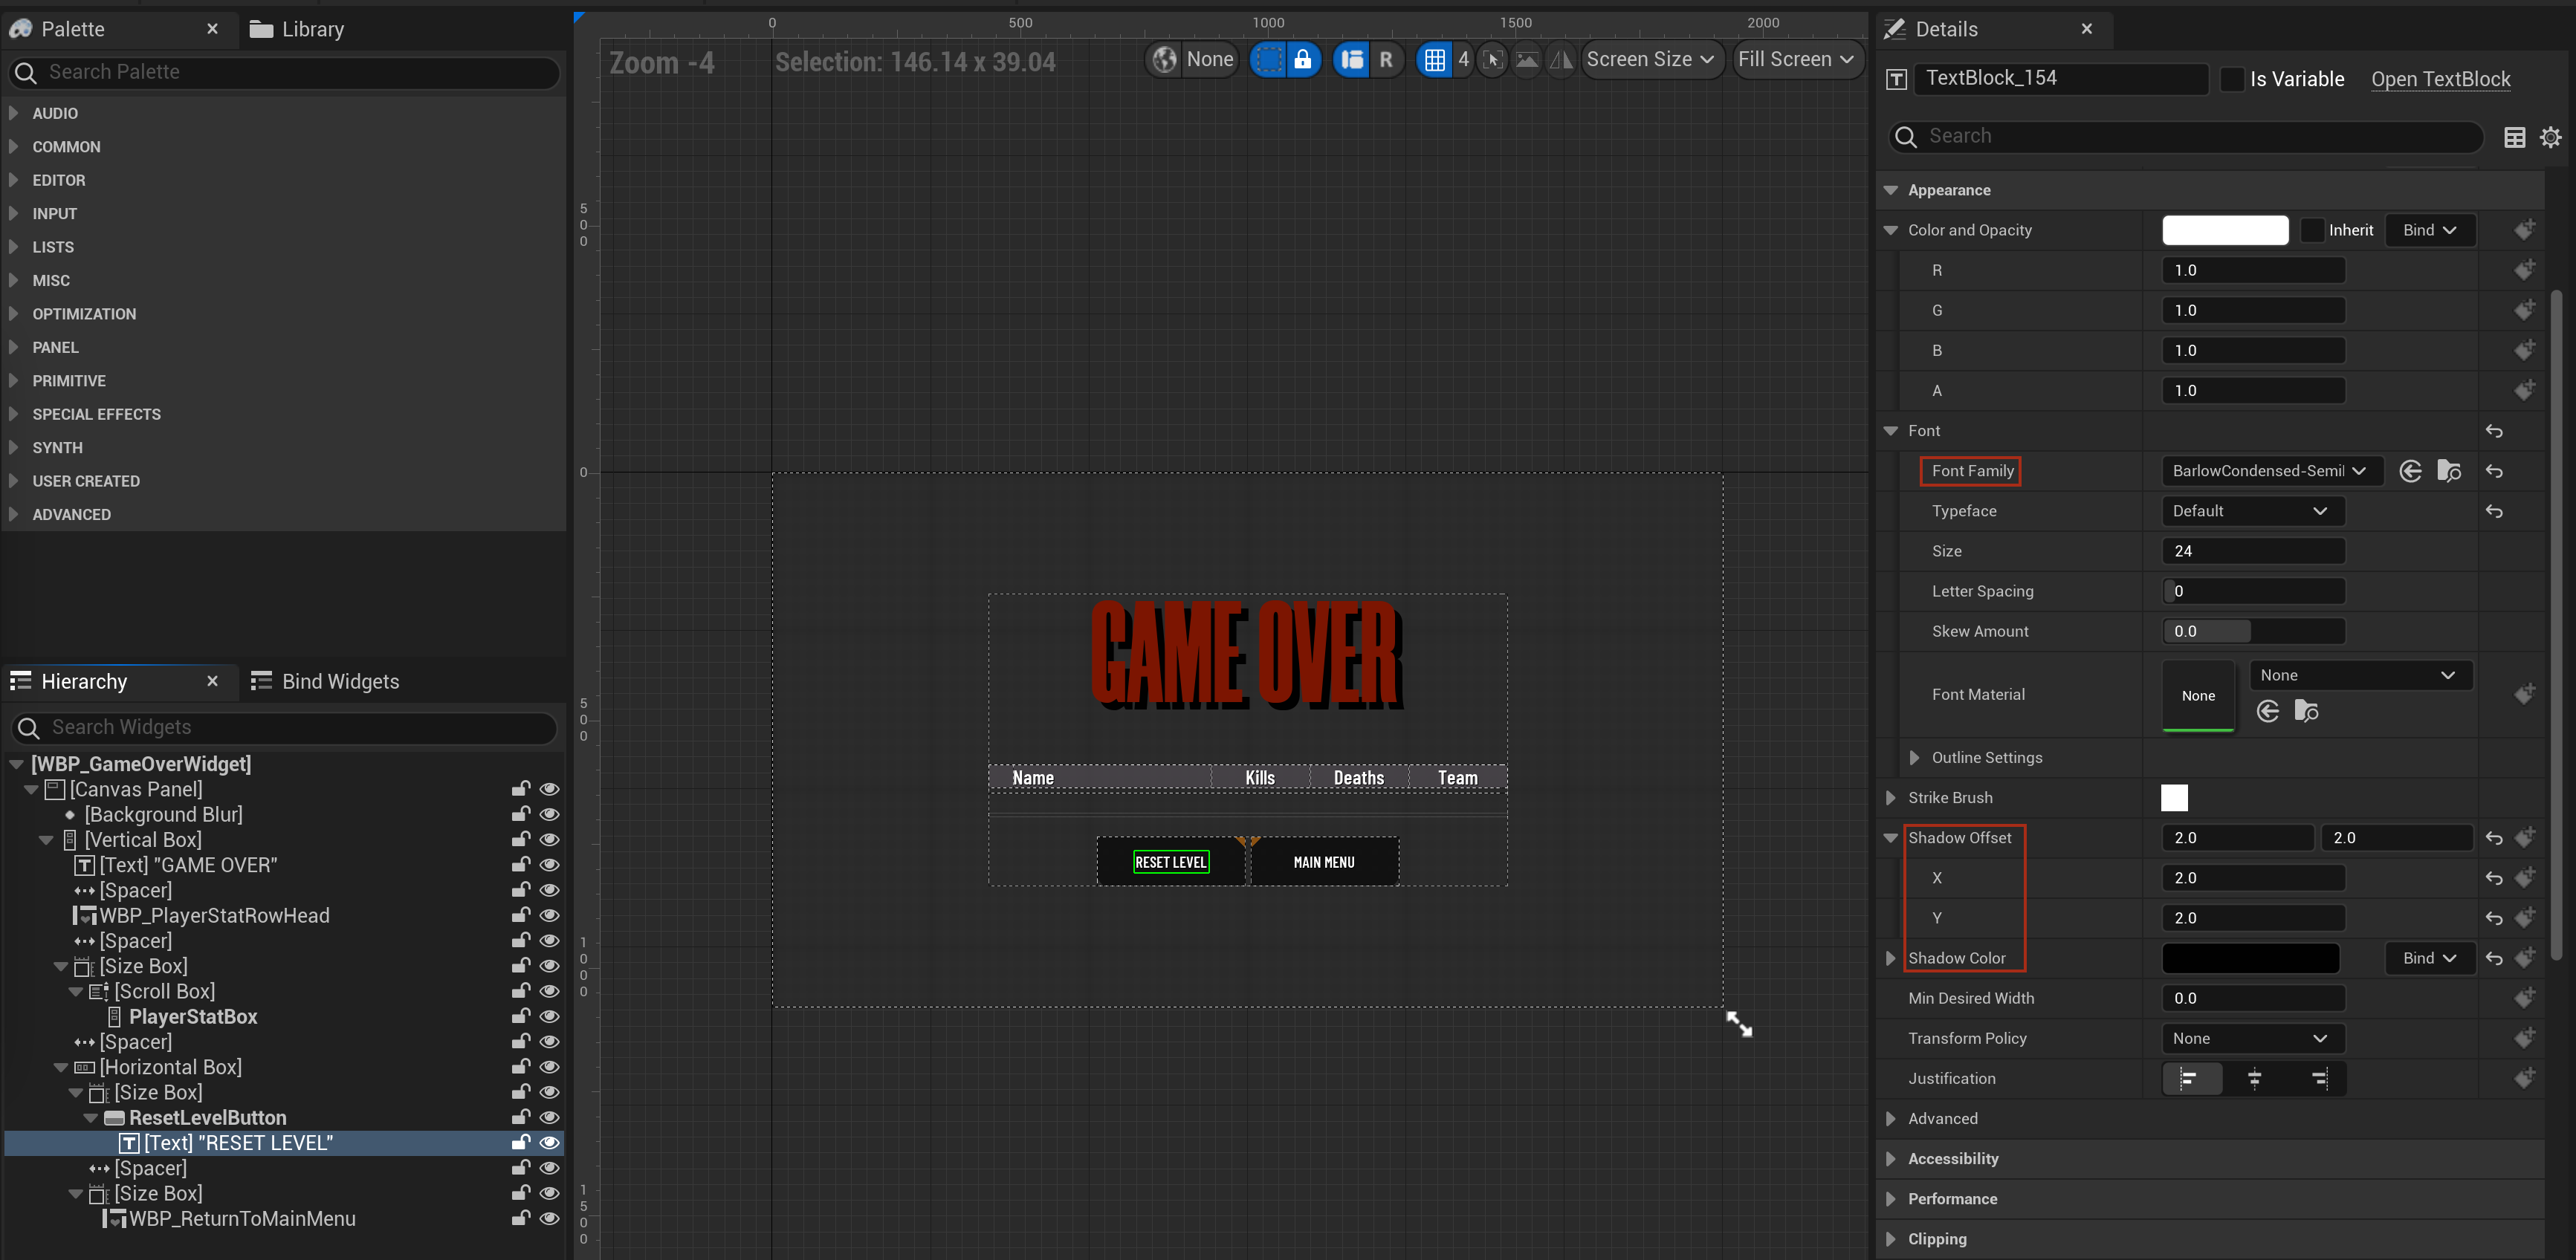Toggle localization preview globe icon
The width and height of the screenshot is (2576, 1260).
(1164, 60)
